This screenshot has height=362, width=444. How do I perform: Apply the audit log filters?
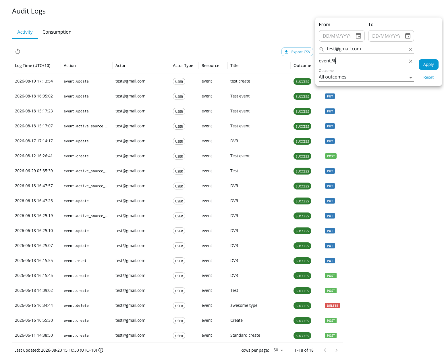coord(428,64)
